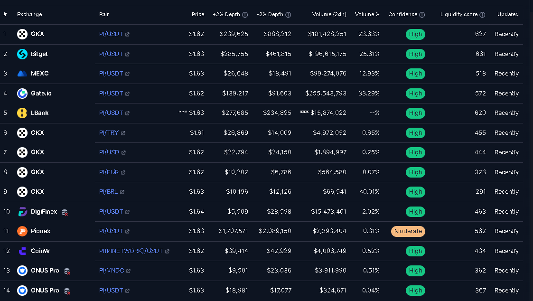Click the OKX logo in the PI/USD row
Screen dimensions: 533x301
click(22, 152)
